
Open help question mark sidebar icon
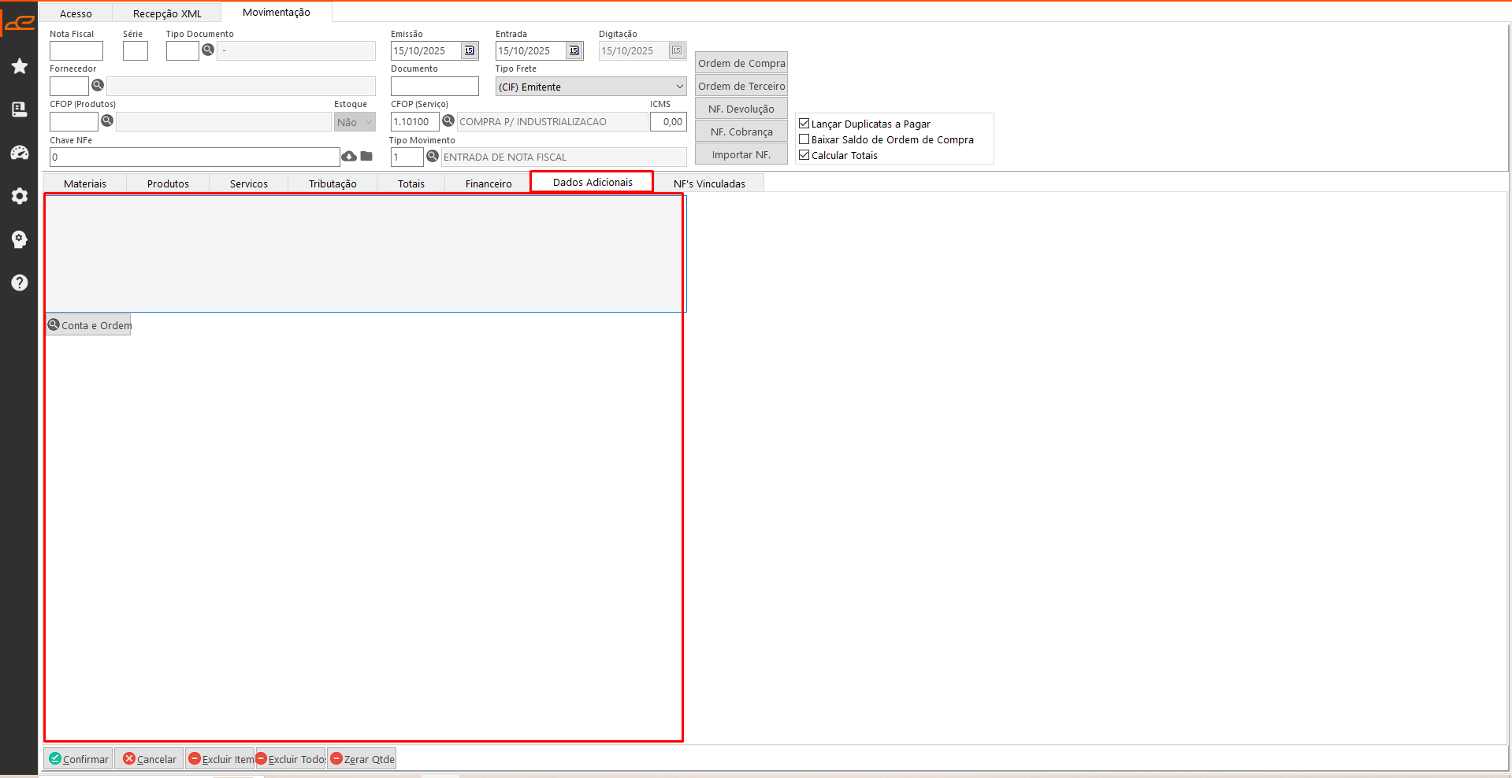pyautogui.click(x=20, y=283)
